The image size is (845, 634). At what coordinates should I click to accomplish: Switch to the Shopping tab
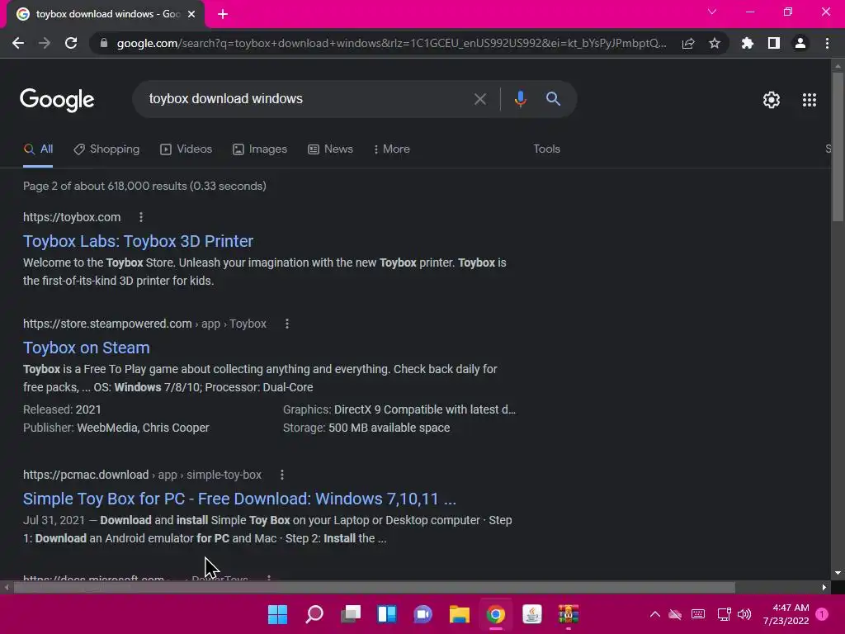[106, 149]
